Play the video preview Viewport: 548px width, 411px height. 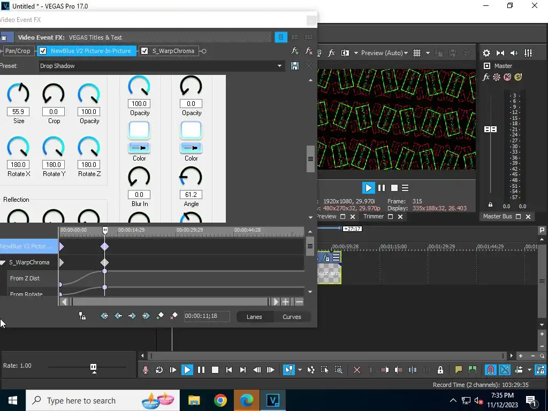pos(368,188)
